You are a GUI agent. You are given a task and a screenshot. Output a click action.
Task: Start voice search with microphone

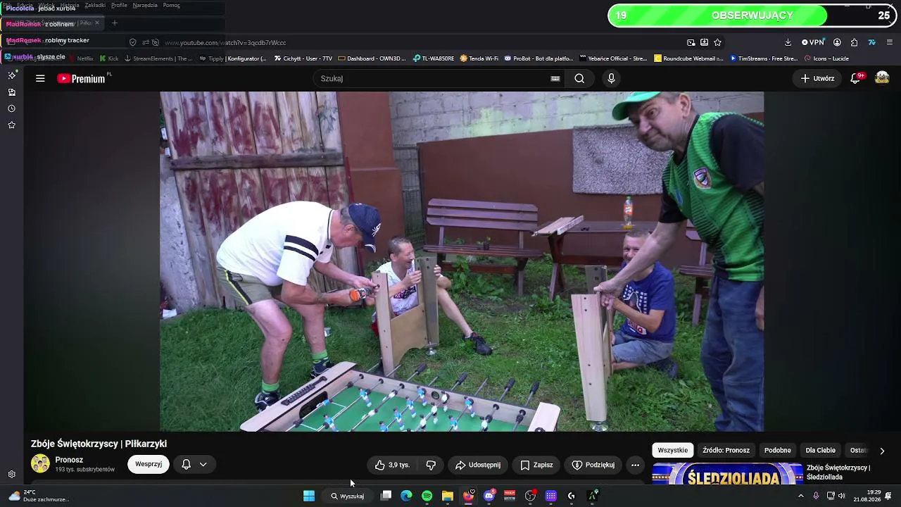[x=611, y=78]
